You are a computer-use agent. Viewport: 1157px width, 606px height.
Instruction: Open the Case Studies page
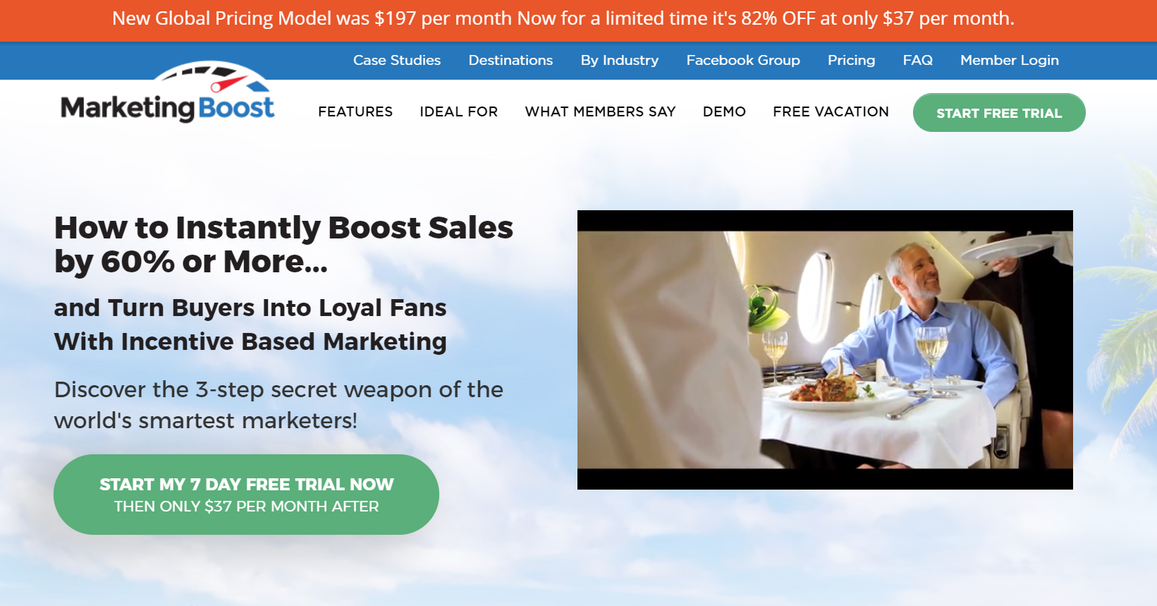[397, 61]
